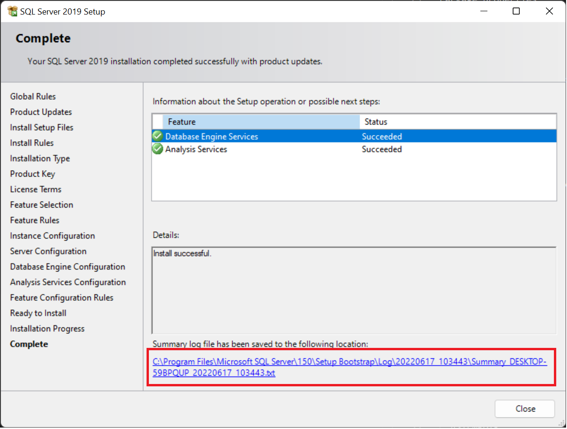Viewport: 567px width, 429px height.
Task: Click the Feature Configuration Rules step
Action: point(62,298)
